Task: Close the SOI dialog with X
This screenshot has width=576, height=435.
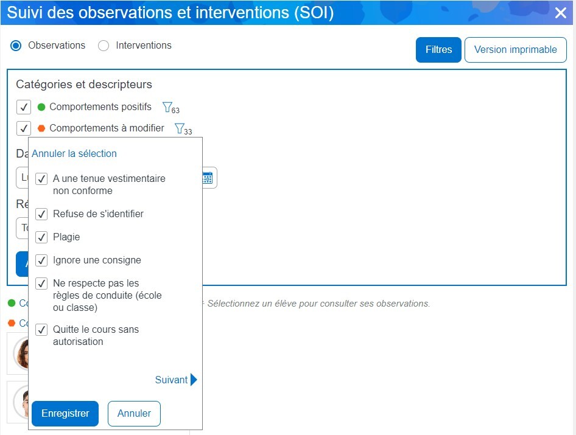Action: tap(560, 13)
